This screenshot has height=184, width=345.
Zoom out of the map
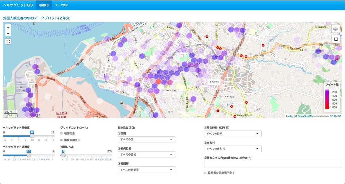point(8,34)
